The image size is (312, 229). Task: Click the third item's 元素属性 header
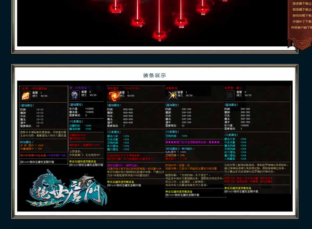114,132
